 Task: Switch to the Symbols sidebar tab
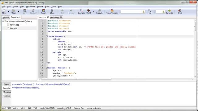coord(6,17)
